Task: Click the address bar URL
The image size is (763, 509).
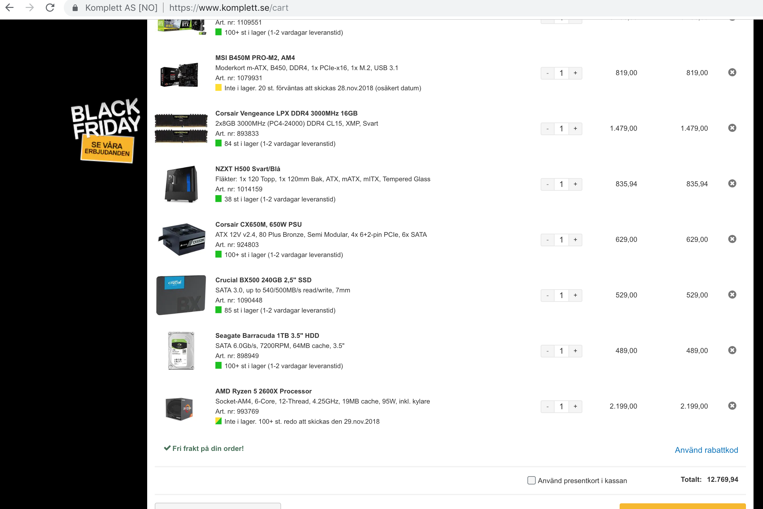Action: coord(229,8)
